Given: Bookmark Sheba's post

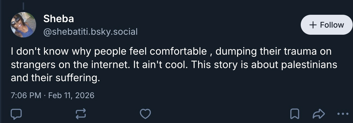Looking at the screenshot, I should 294,114.
